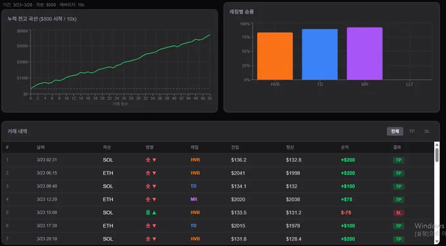446x246 pixels.
Task: Click the blue TD win-rate bar
Action: click(x=319, y=54)
